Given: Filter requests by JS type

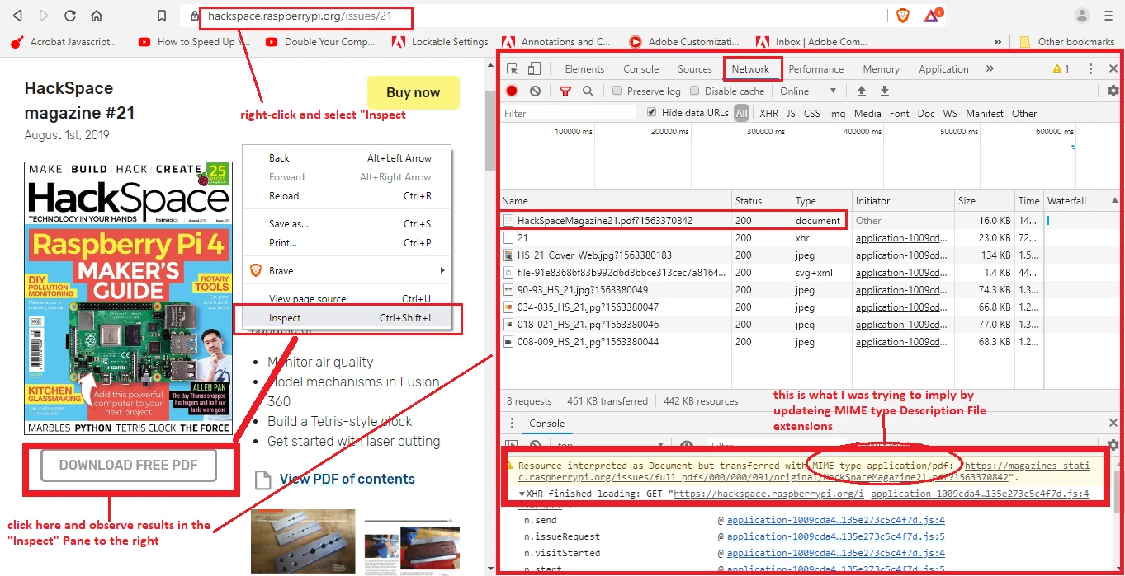Looking at the screenshot, I should coord(792,114).
